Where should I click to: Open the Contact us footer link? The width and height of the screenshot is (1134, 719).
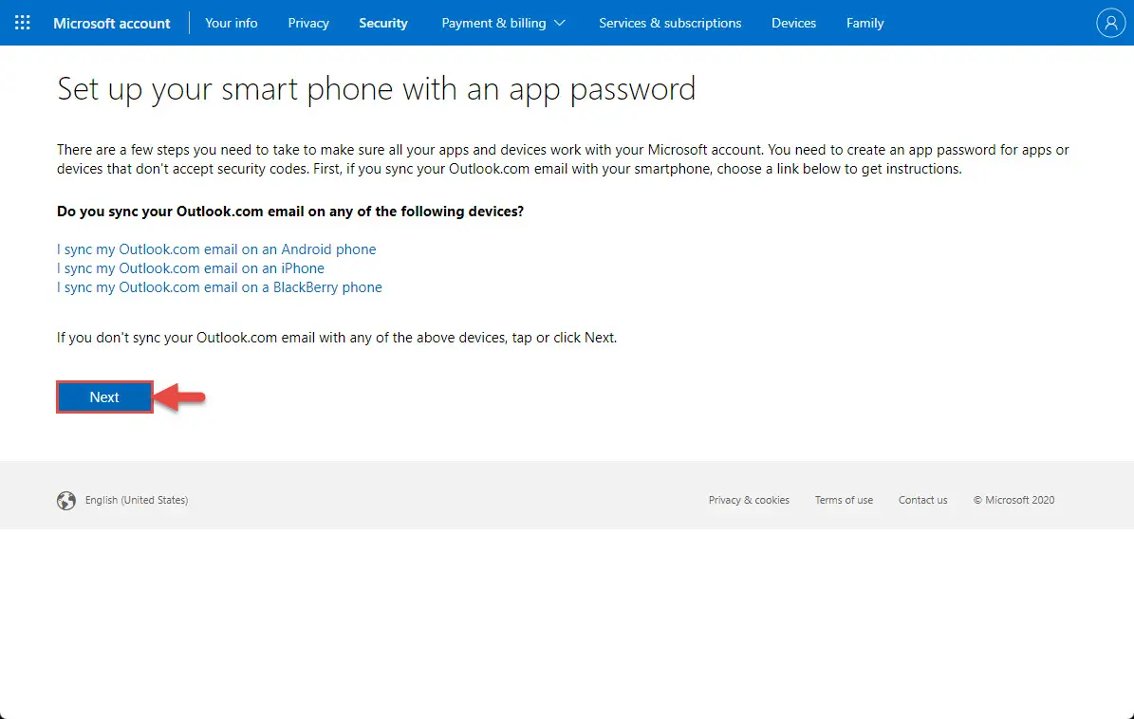922,500
